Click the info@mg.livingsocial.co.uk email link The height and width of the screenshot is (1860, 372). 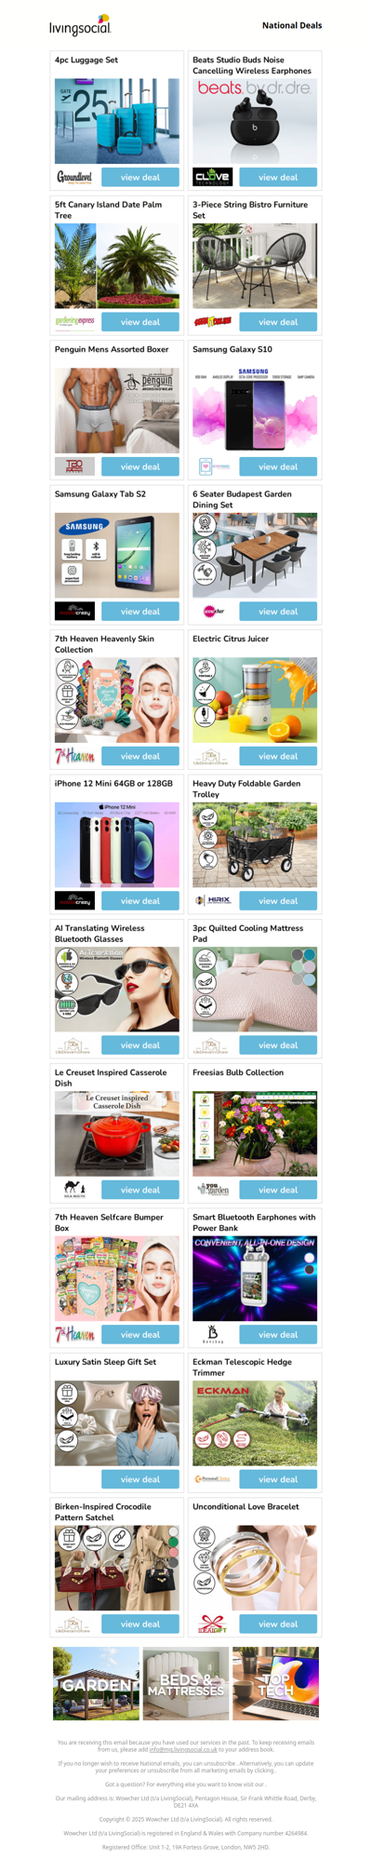[x=183, y=1749]
